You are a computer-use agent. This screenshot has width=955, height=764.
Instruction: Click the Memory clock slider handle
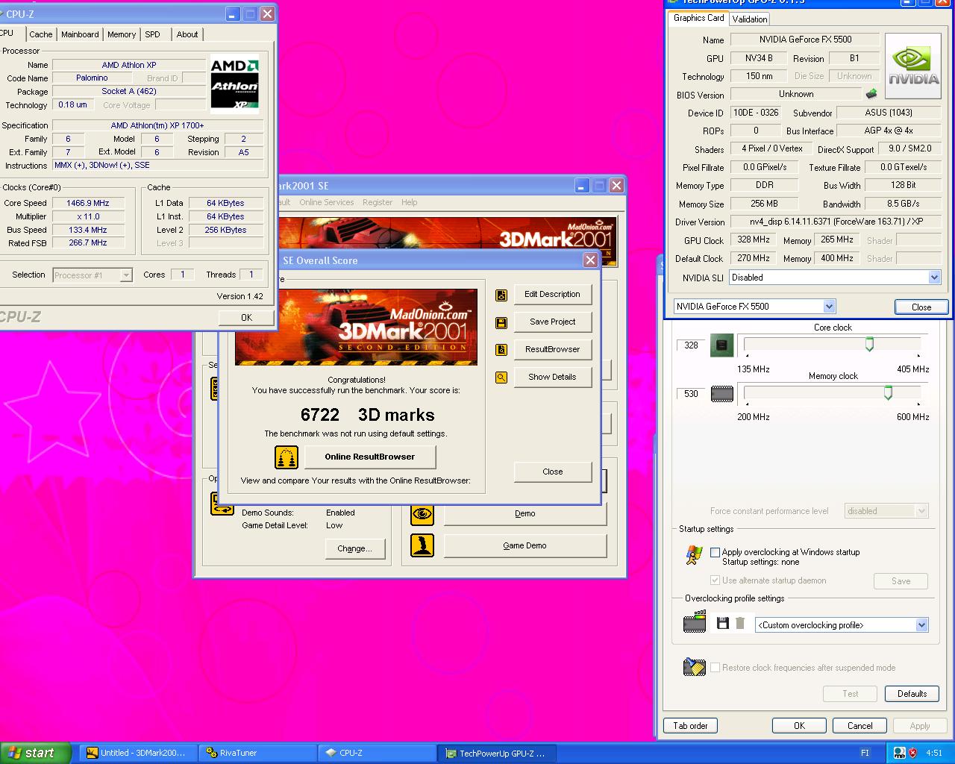coord(888,392)
